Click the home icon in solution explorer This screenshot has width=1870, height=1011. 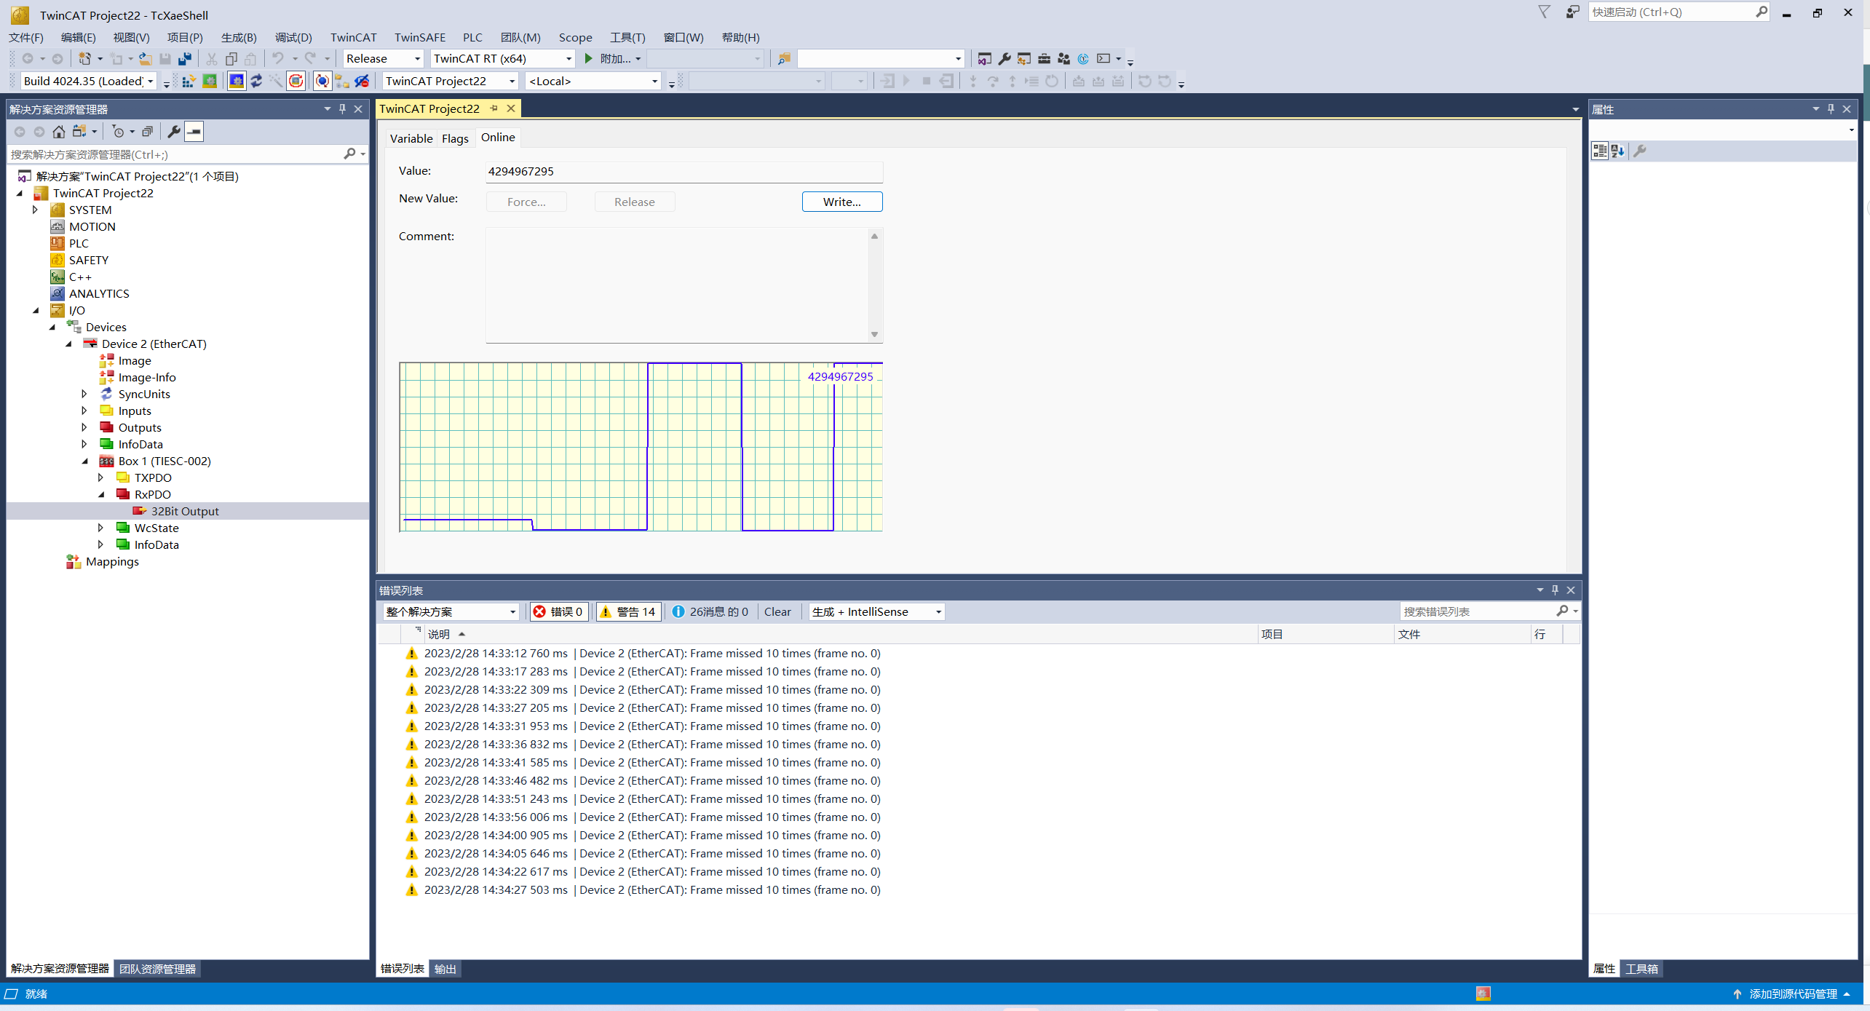click(x=59, y=132)
